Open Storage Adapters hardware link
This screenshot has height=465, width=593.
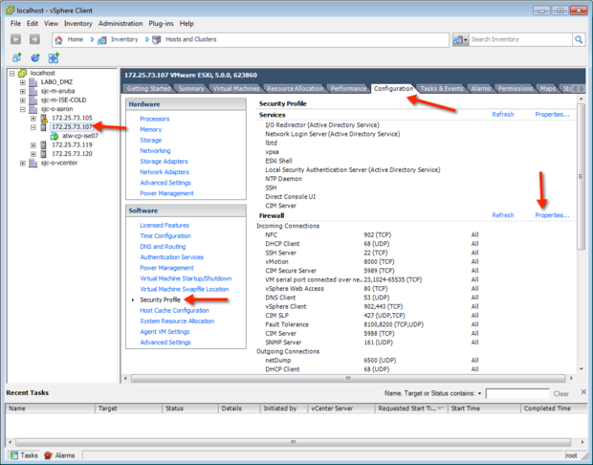(164, 161)
